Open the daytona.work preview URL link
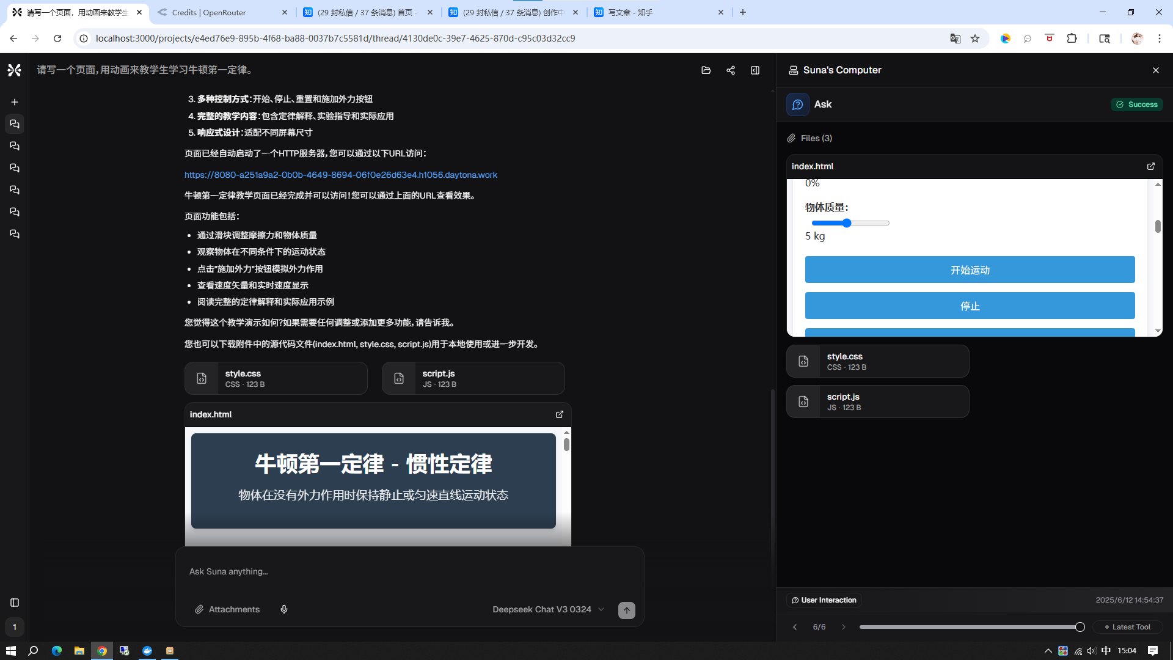The height and width of the screenshot is (660, 1173). click(x=340, y=175)
